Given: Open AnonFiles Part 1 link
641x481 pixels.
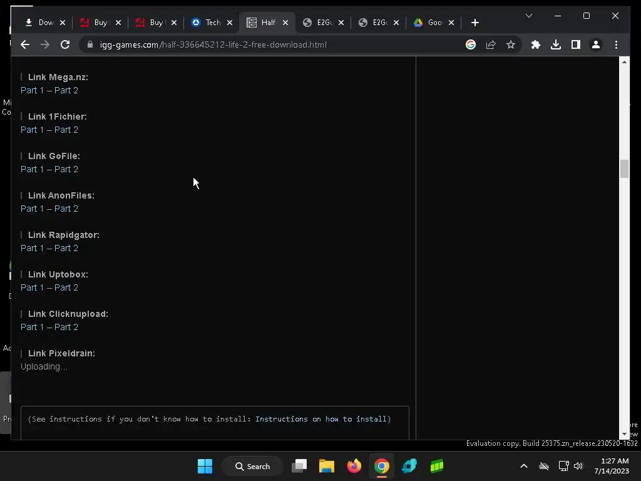Looking at the screenshot, I should click(x=32, y=209).
